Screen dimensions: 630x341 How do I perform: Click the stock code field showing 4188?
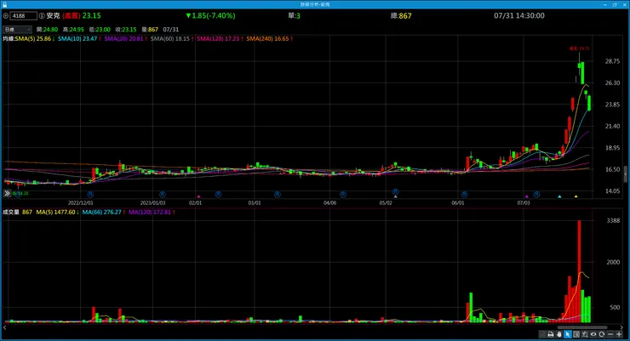pyautogui.click(x=23, y=16)
